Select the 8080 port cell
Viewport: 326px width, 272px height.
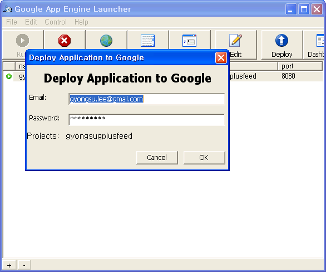point(288,76)
